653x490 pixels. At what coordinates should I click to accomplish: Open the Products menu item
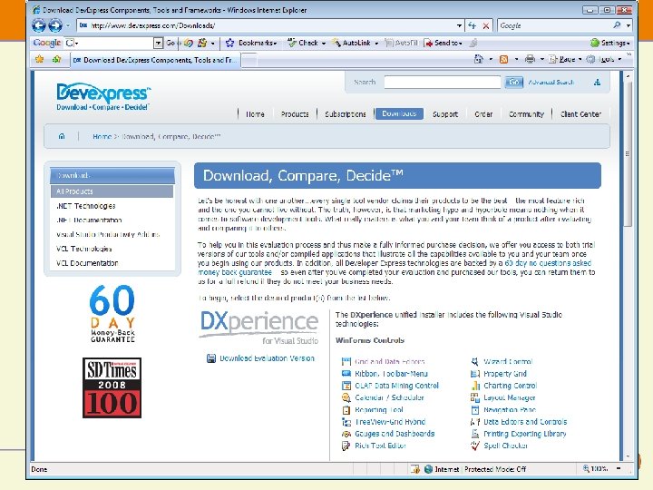pyautogui.click(x=295, y=113)
